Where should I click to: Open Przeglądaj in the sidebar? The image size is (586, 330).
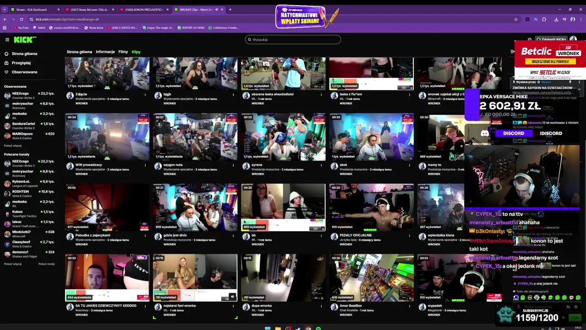(21, 63)
